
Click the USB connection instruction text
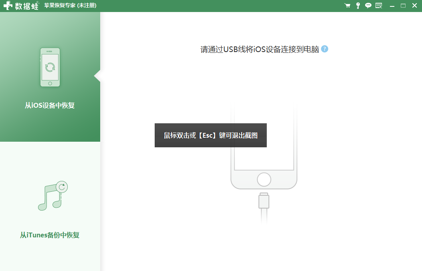pos(260,49)
